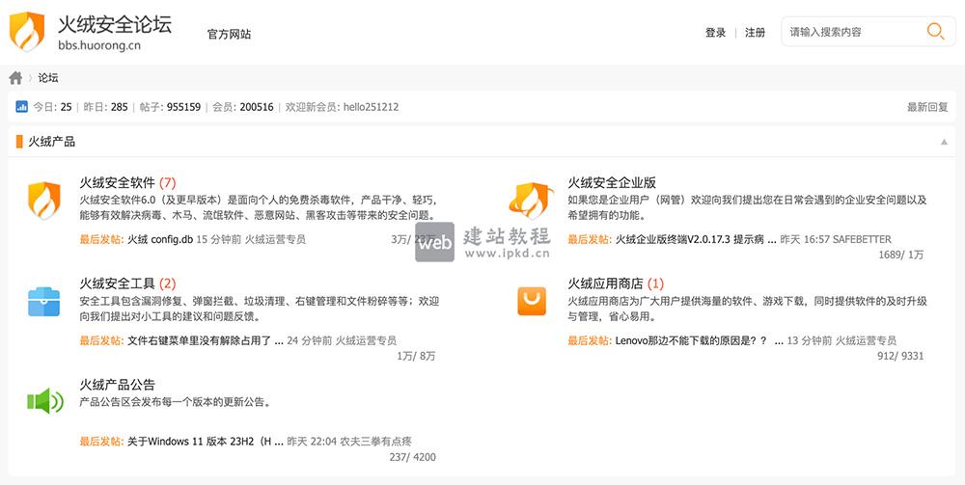Open the 火绒安全工具 forum title

(118, 283)
